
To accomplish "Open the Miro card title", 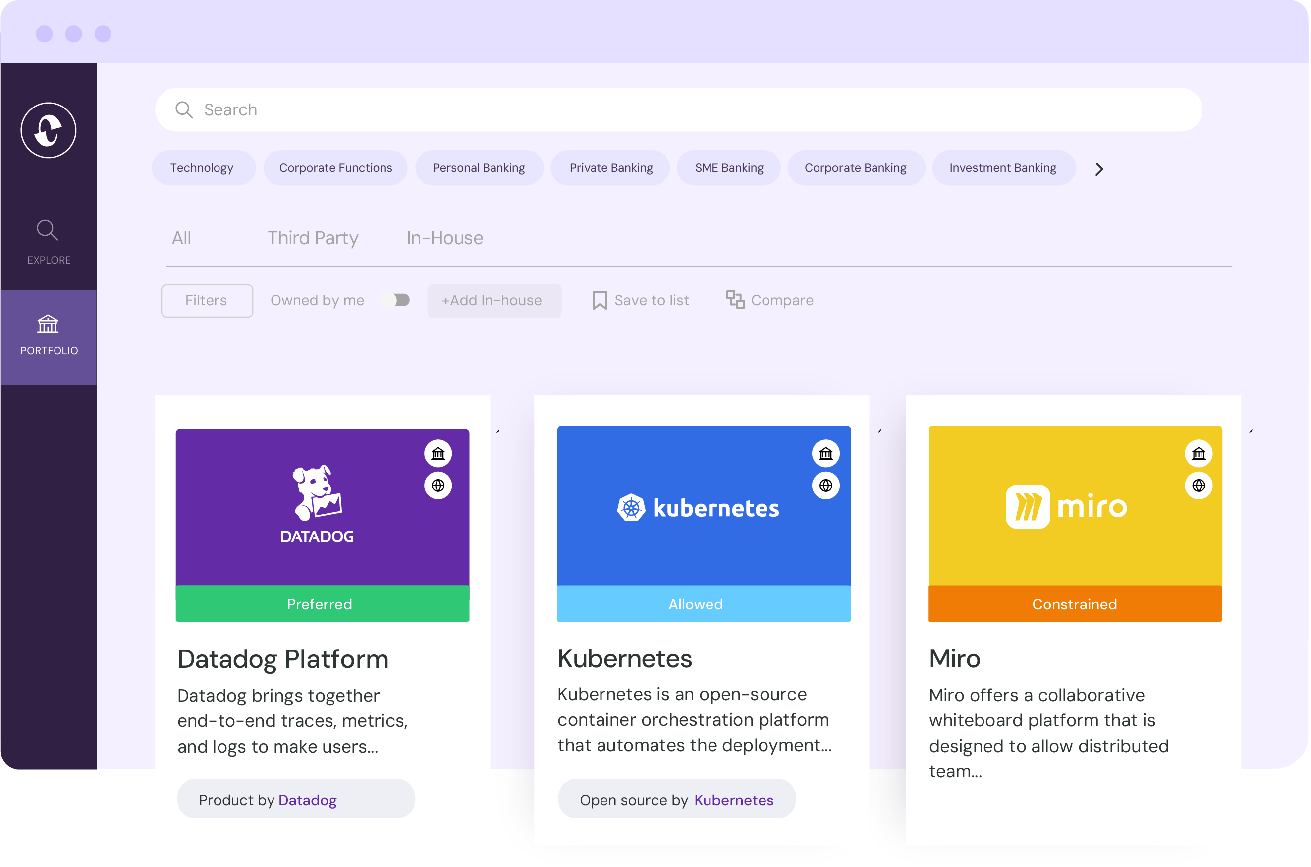I will point(955,659).
